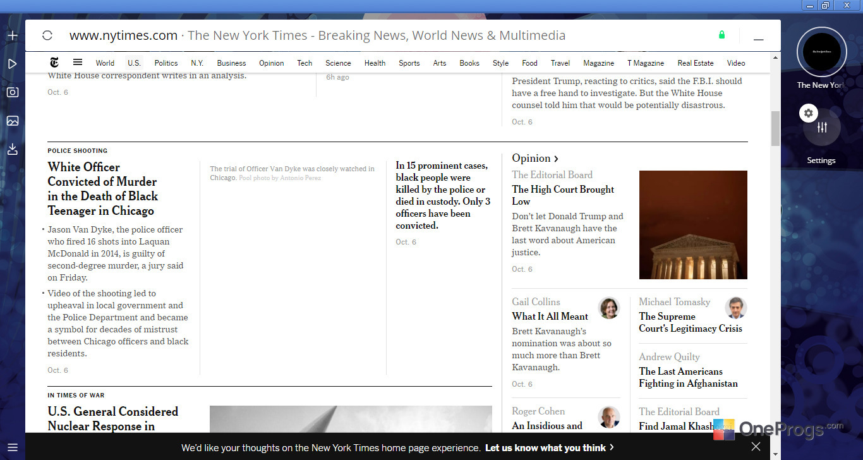Open the NYT sections hamburger menu
Image resolution: width=863 pixels, height=460 pixels.
tap(78, 63)
